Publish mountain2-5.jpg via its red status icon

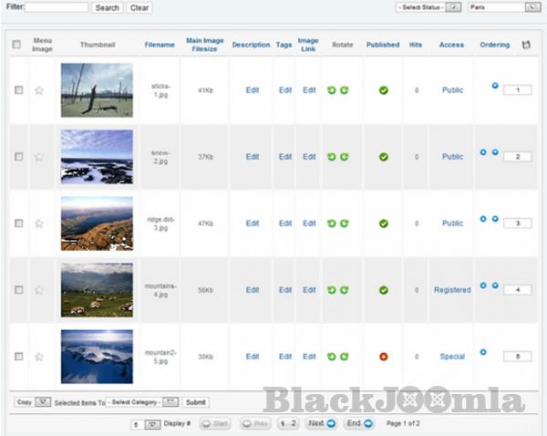pos(384,357)
